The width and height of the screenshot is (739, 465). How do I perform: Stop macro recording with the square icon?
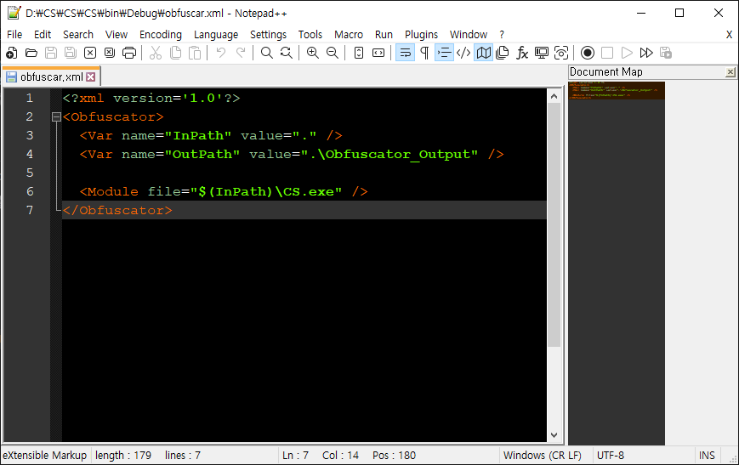[607, 53]
